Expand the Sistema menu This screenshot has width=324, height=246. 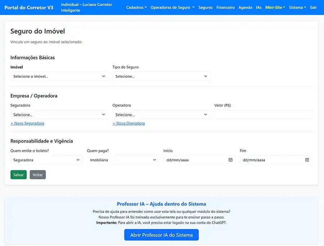click(x=297, y=7)
